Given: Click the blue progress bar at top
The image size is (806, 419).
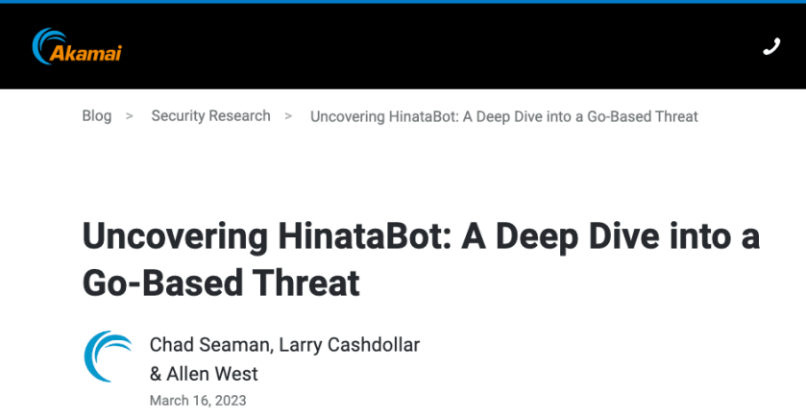Looking at the screenshot, I should [x=403, y=2].
